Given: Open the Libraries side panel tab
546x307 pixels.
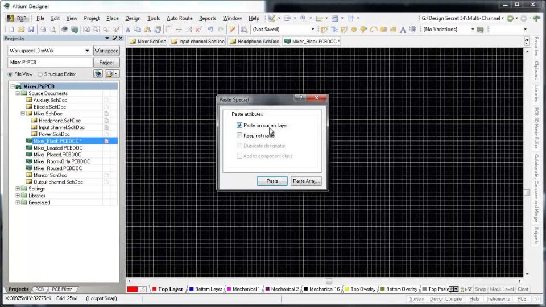Looking at the screenshot, I should pos(536,94).
